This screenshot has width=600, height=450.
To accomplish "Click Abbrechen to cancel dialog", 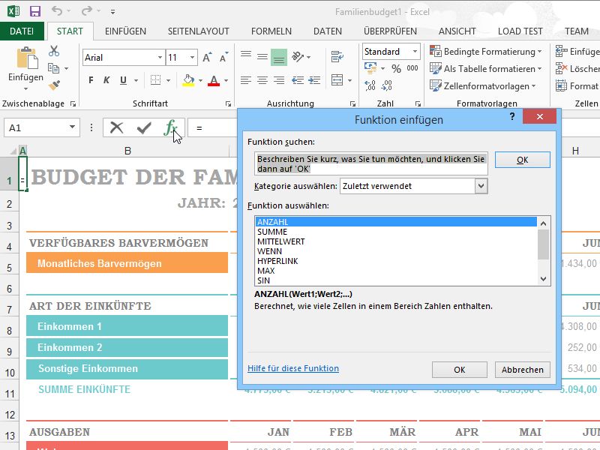I will (x=522, y=370).
